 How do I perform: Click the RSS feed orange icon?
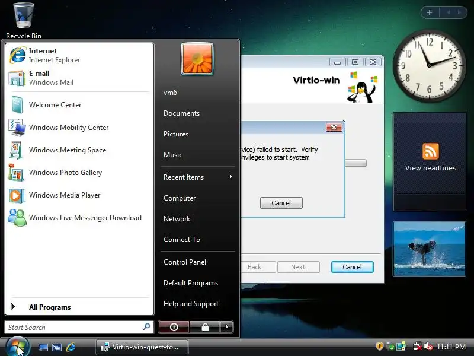coord(431,151)
